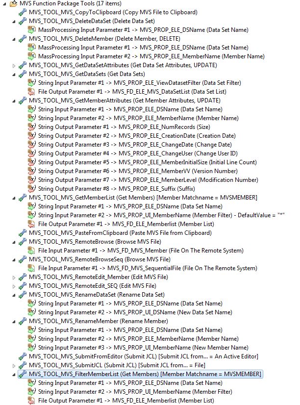Click the String Output icon for NumRecords

click(32, 127)
